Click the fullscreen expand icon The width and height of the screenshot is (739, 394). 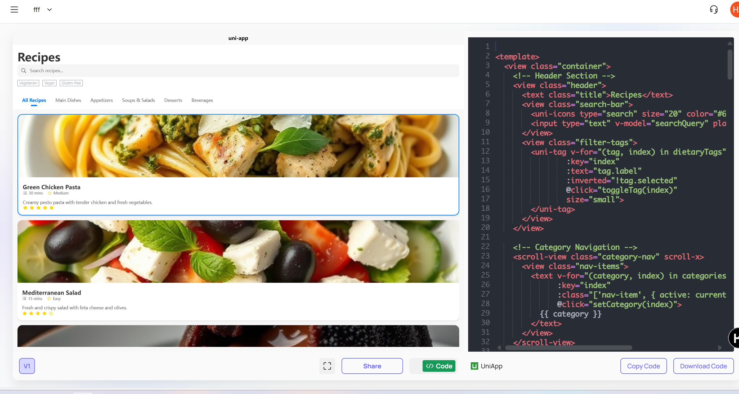(x=327, y=366)
